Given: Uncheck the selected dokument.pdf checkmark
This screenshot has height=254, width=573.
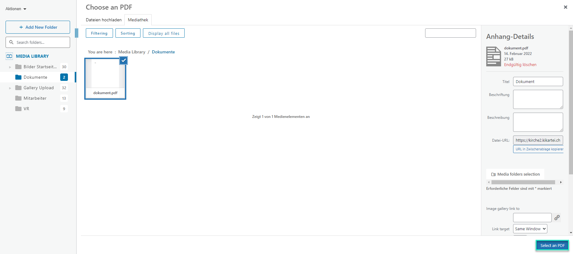Looking at the screenshot, I should [123, 60].
